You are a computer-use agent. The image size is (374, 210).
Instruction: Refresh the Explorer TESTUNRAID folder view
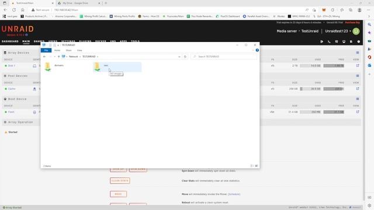click(x=185, y=57)
